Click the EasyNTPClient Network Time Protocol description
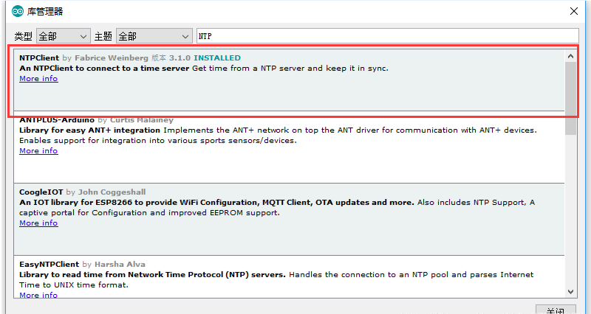Image resolution: width=591 pixels, height=314 pixels. (x=276, y=280)
